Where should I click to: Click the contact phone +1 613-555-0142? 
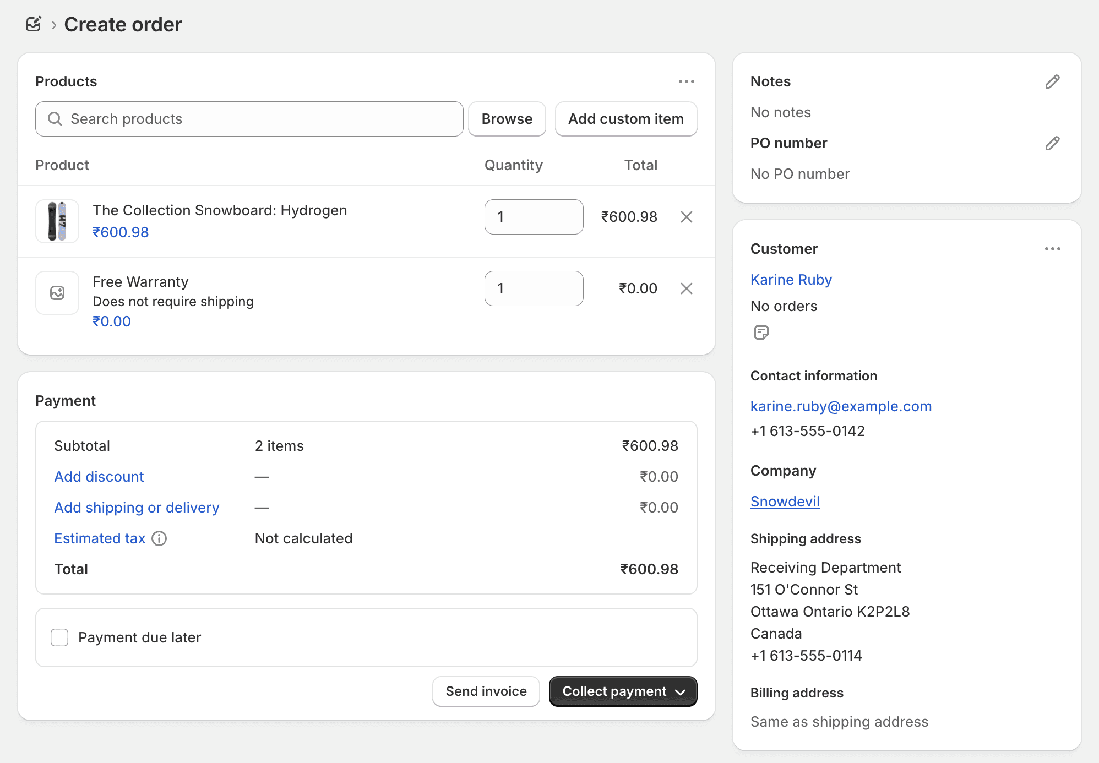coord(807,431)
